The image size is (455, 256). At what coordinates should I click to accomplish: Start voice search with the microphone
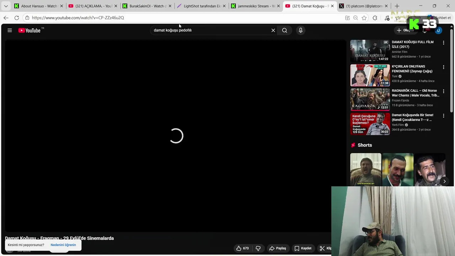point(301,30)
